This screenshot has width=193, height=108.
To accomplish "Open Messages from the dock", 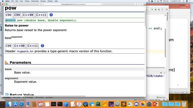I will [x=92, y=104].
